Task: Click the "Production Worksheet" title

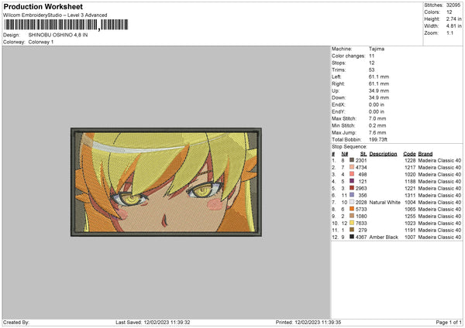Action: [x=43, y=6]
